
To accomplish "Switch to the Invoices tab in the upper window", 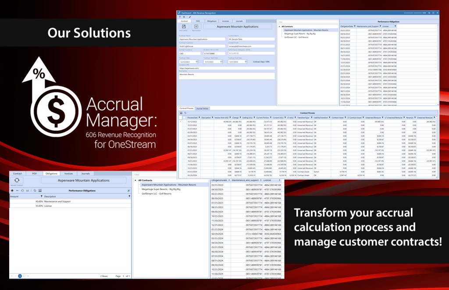I will coord(225,21).
